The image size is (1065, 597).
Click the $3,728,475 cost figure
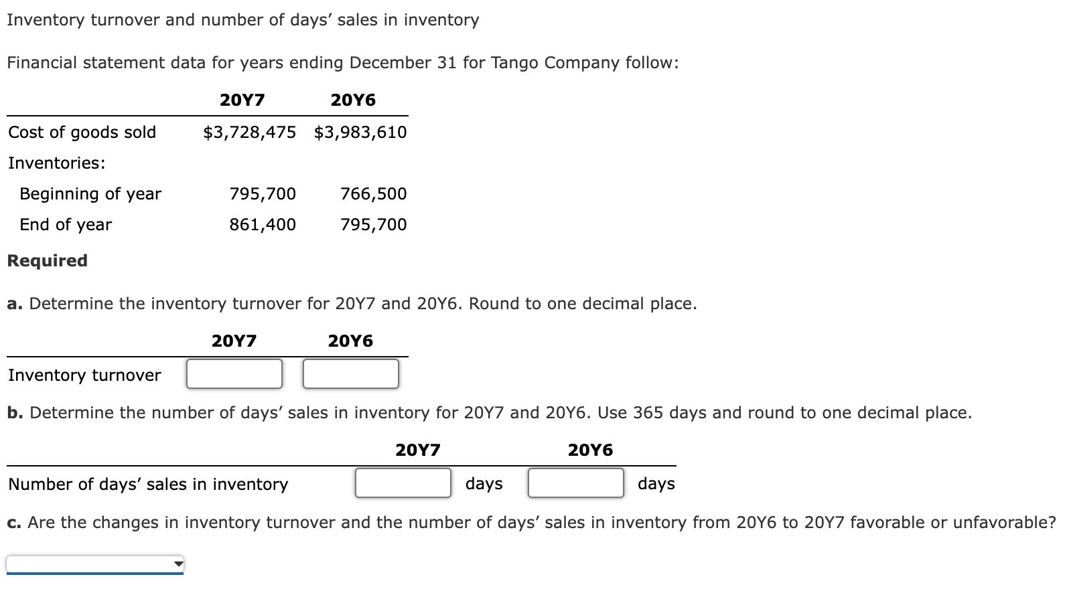pos(249,133)
